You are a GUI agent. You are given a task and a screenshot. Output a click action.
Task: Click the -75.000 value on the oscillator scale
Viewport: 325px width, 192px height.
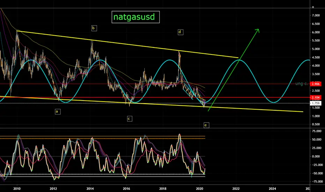coord(317,182)
